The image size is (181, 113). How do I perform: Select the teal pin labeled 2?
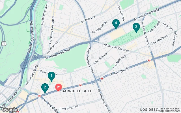coord(45,88)
